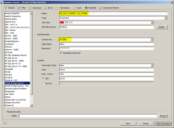Switch to the Driver tab

(49, 8)
